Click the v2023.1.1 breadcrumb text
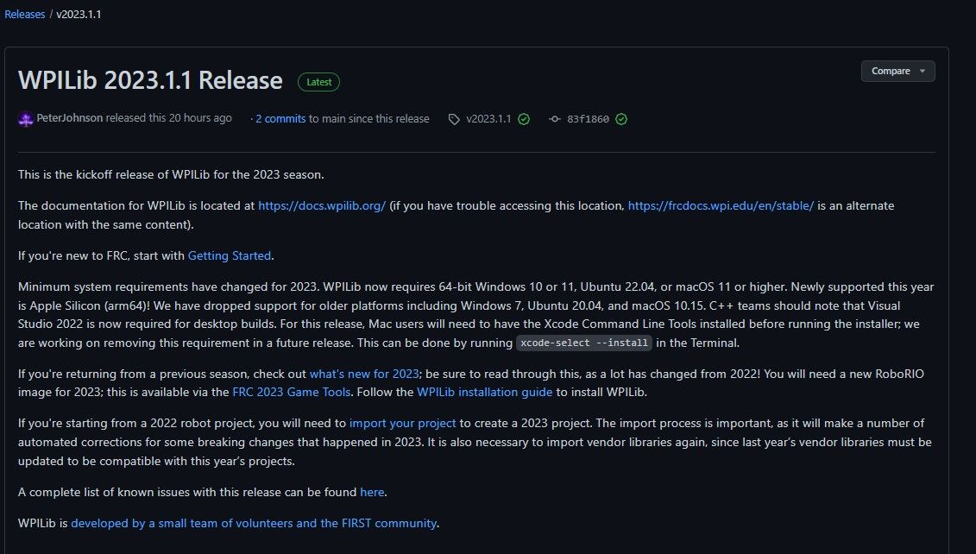 point(79,14)
